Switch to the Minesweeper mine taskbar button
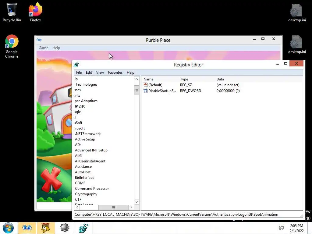Viewport: 312px width, 234px height. pyautogui.click(x=65, y=228)
